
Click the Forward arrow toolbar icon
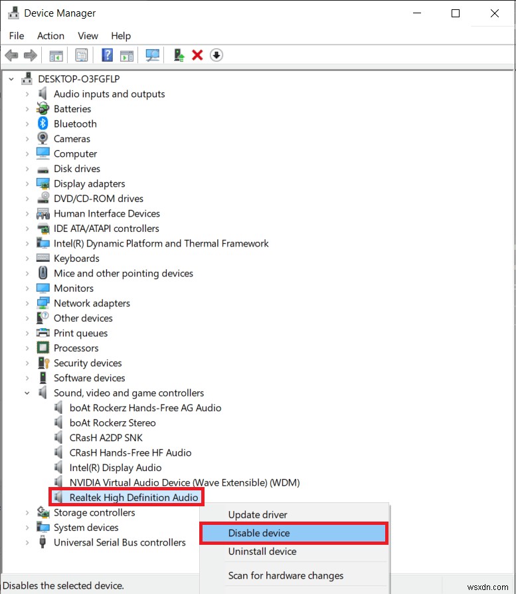click(x=31, y=55)
